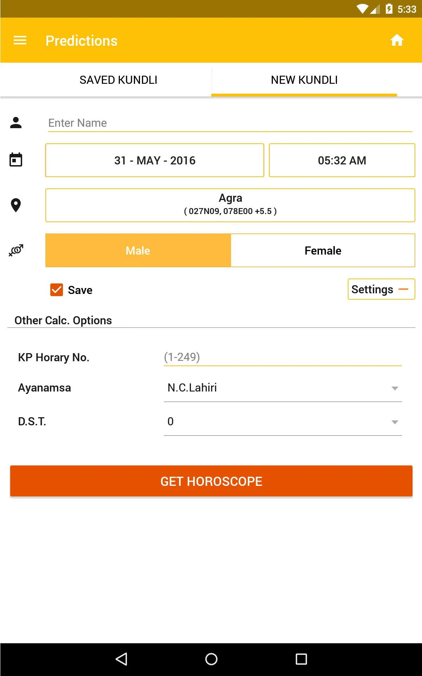Click the person icon beside name field
This screenshot has width=422, height=676.
pyautogui.click(x=16, y=123)
